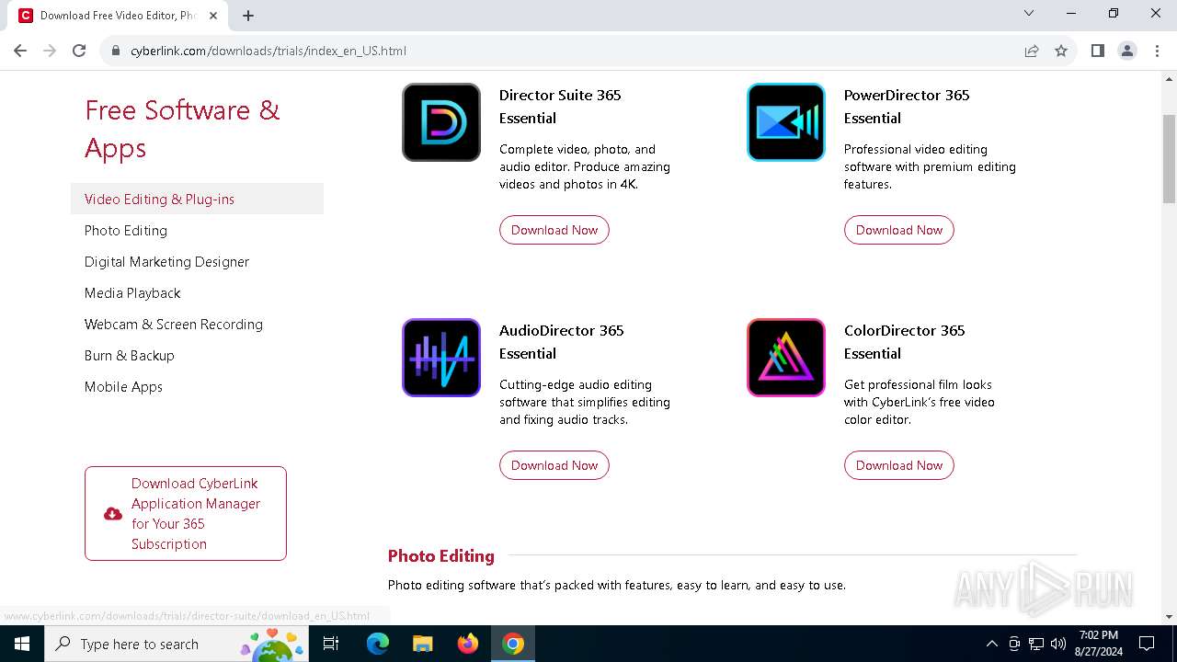
Task: Click the PowerDirector 365 app icon
Action: click(x=786, y=122)
